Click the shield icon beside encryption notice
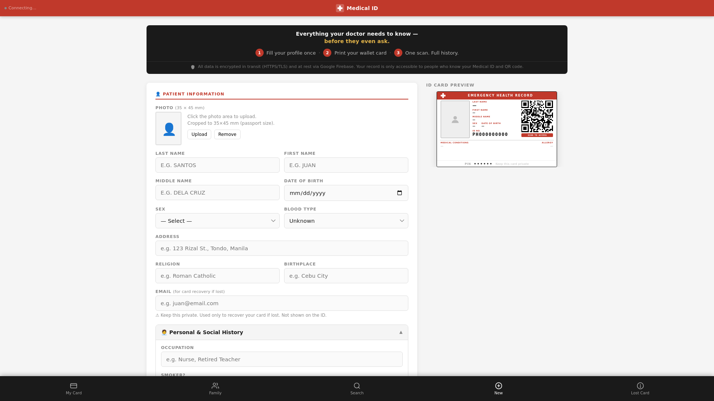Screen dimensions: 714x401 tap(193, 67)
